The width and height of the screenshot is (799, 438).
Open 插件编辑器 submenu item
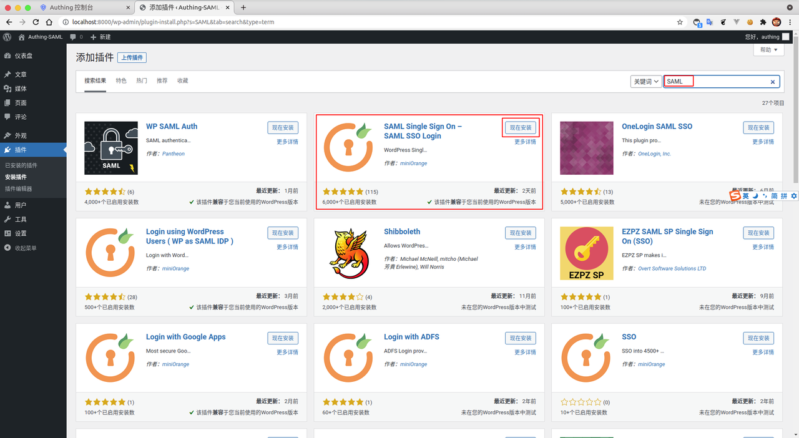(x=19, y=188)
